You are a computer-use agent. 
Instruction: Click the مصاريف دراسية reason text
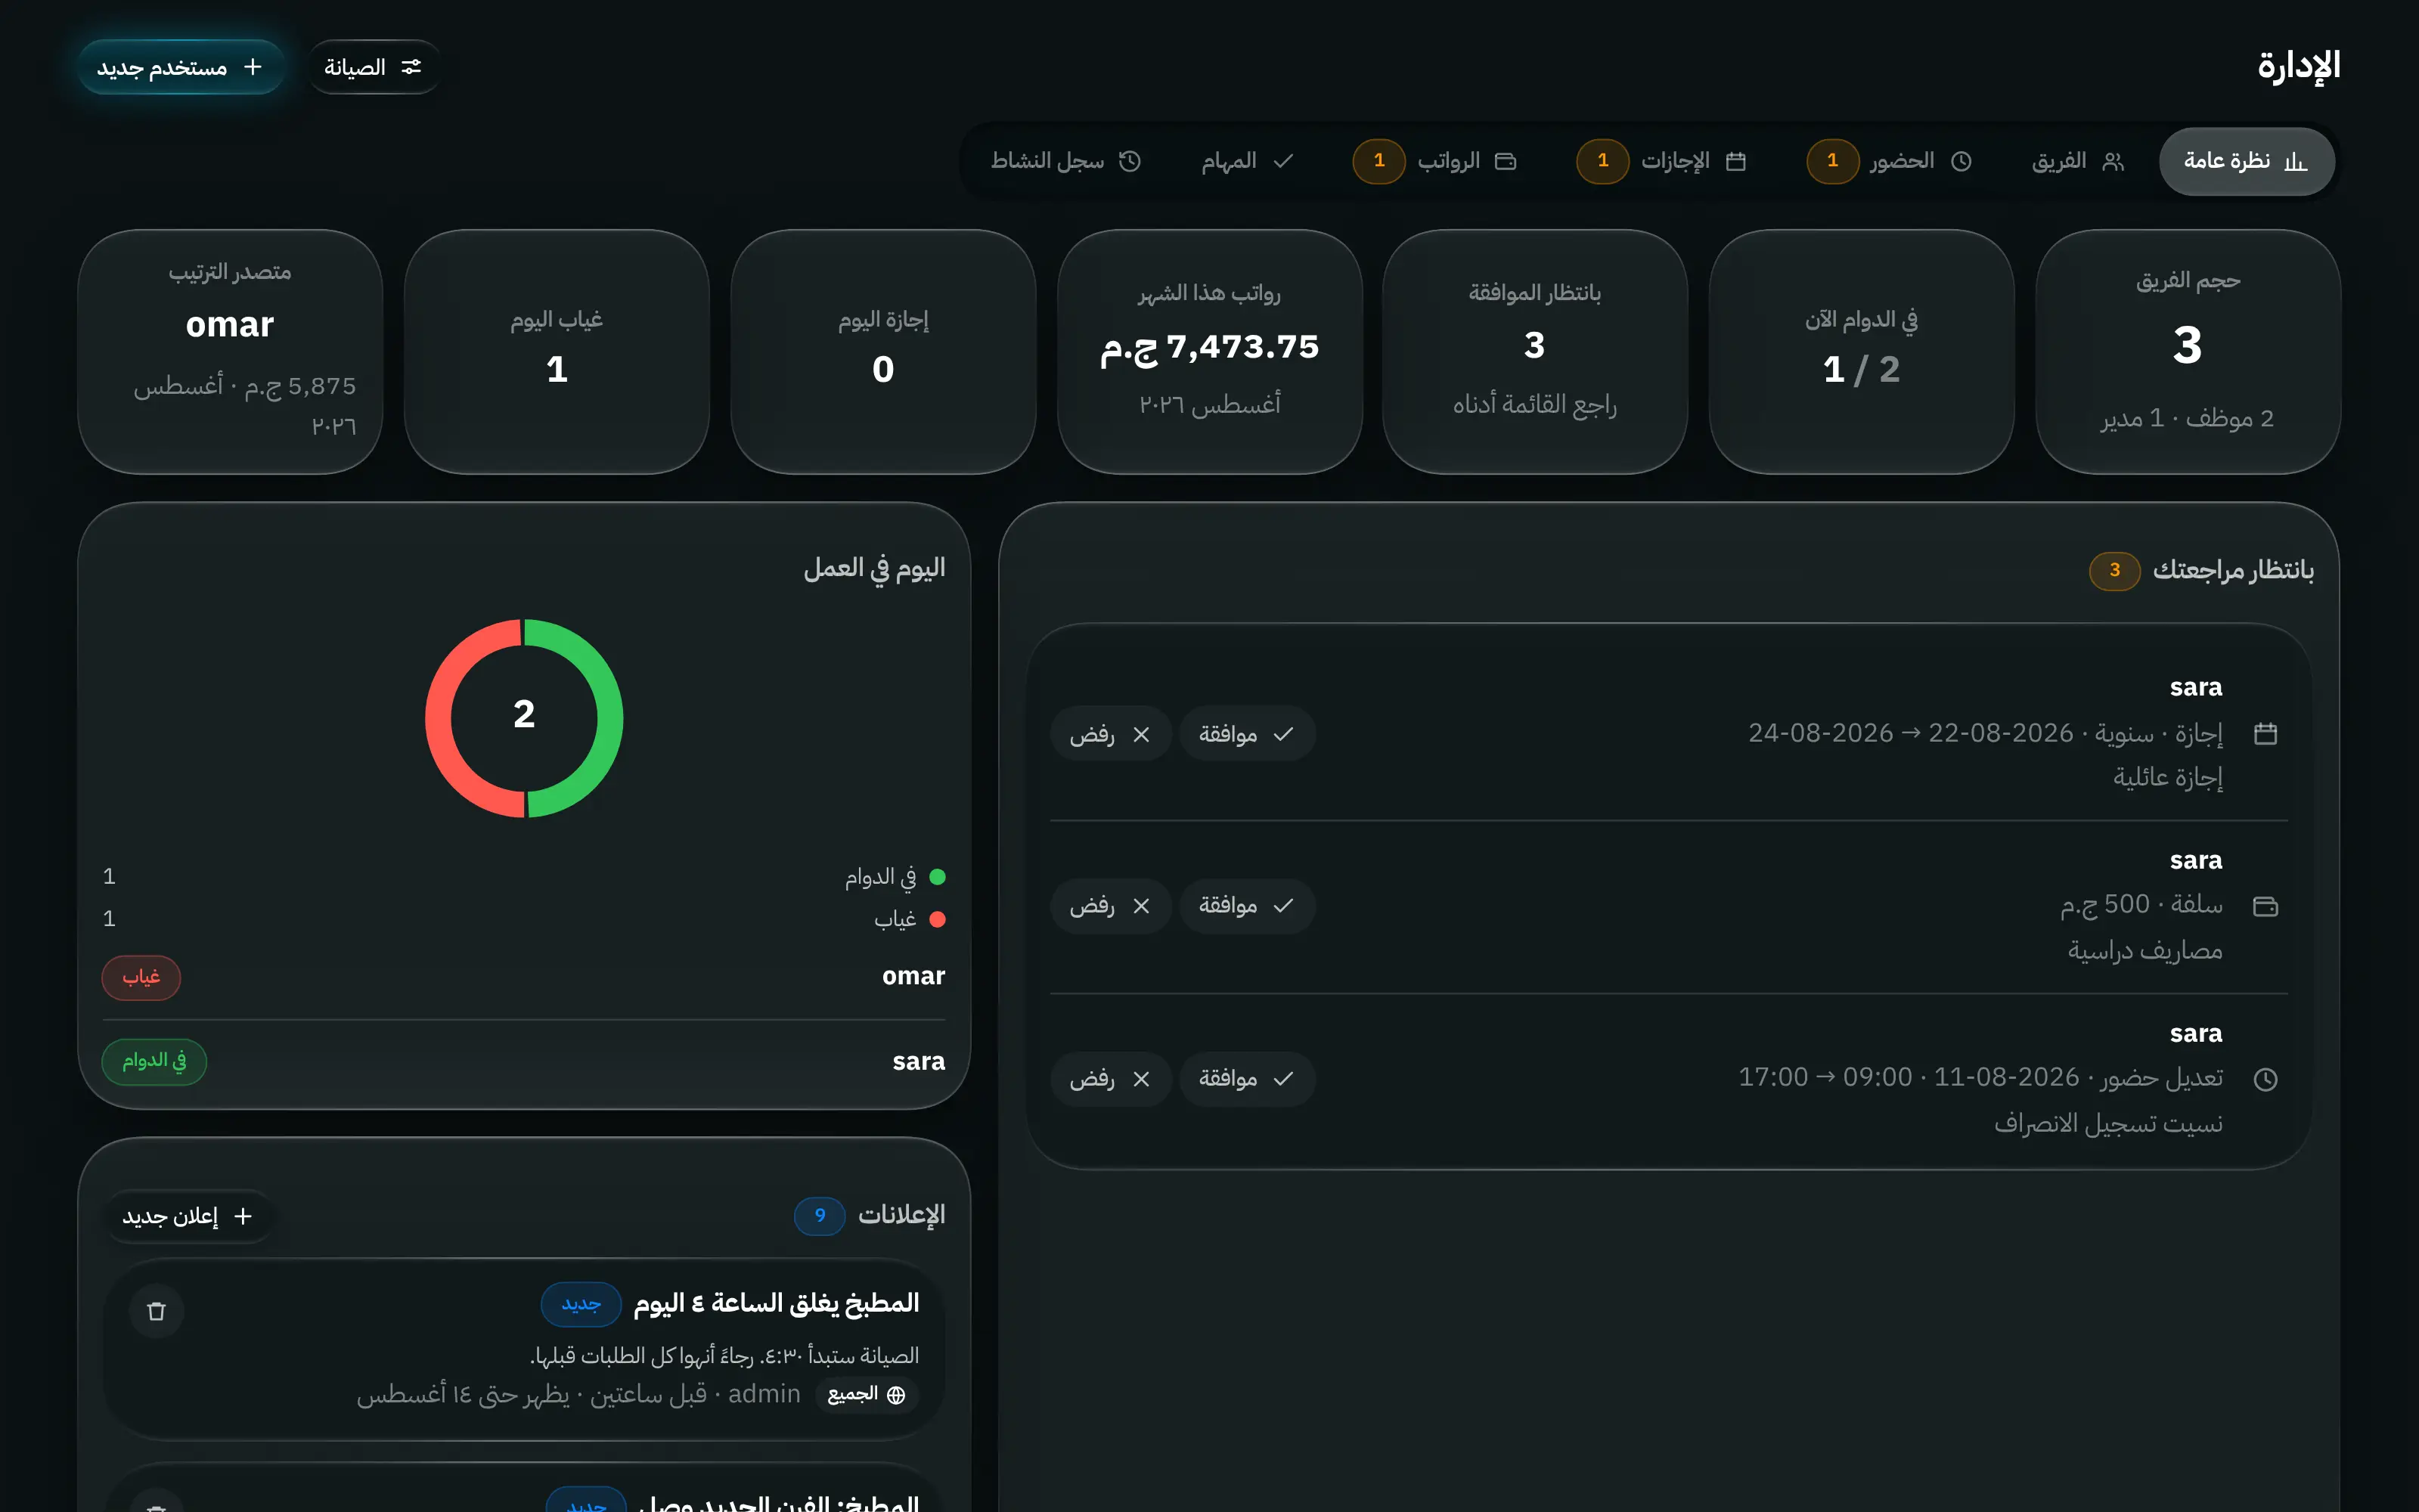[2145, 950]
